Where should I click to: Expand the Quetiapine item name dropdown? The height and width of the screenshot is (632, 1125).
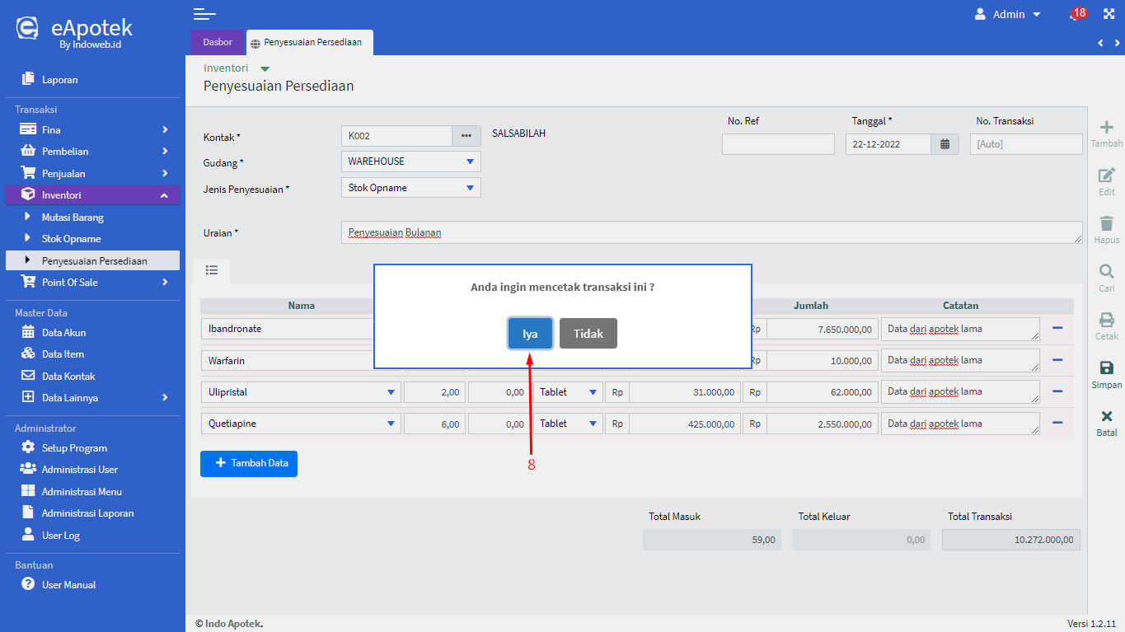(x=391, y=424)
